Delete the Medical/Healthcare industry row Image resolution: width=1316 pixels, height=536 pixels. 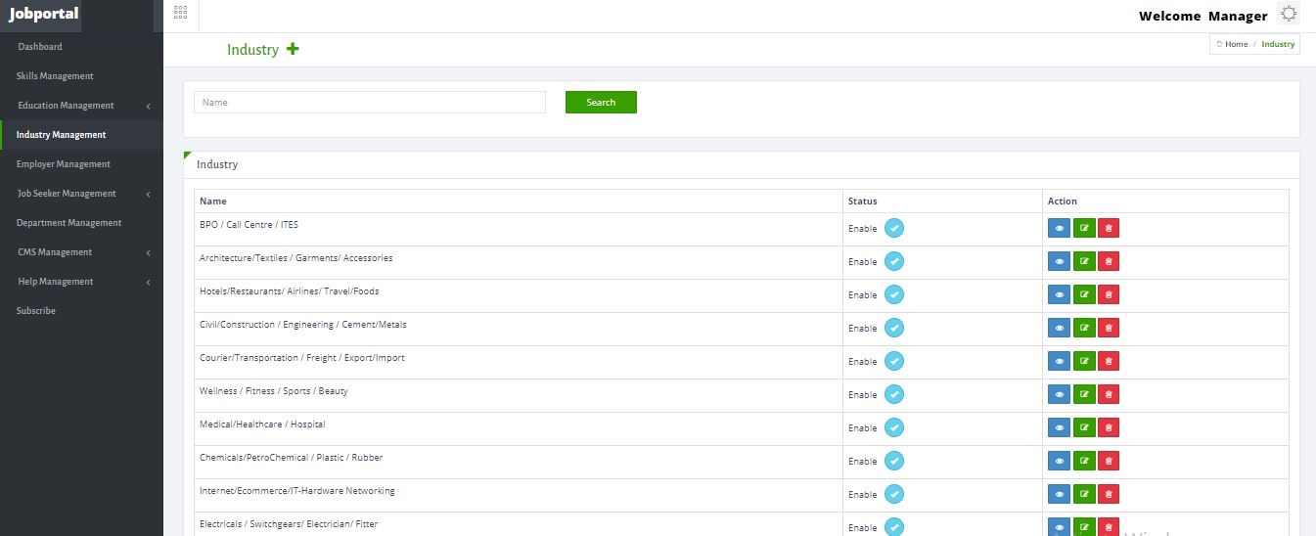1109,427
